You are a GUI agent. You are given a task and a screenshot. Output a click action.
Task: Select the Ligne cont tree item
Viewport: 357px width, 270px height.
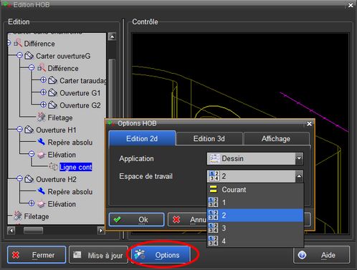[x=75, y=167]
